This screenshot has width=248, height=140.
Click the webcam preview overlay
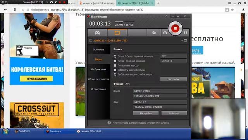218,119
